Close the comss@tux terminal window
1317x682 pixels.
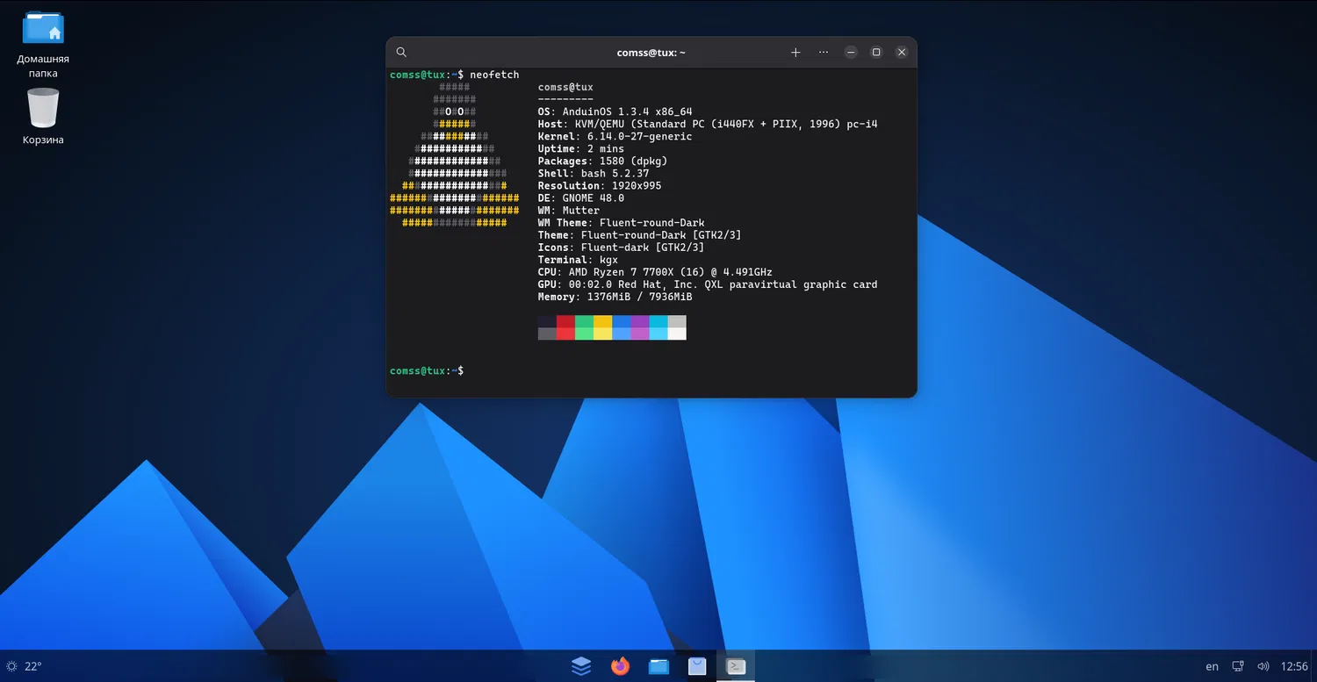click(x=902, y=53)
